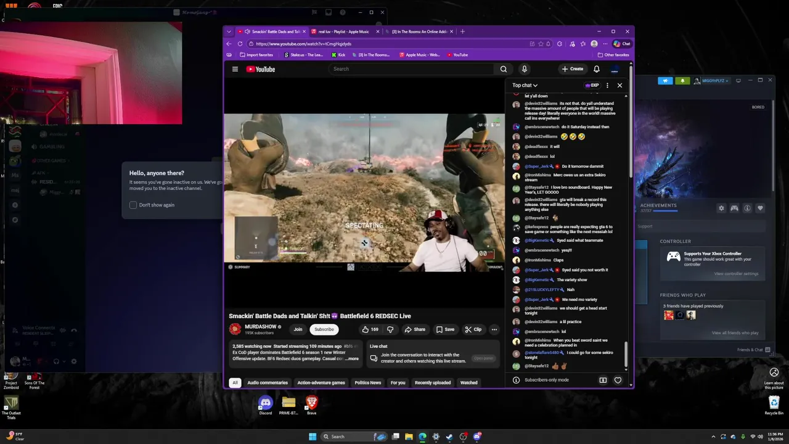
Task: Open Super Chat dollar icon in chat footer
Action: (x=603, y=380)
